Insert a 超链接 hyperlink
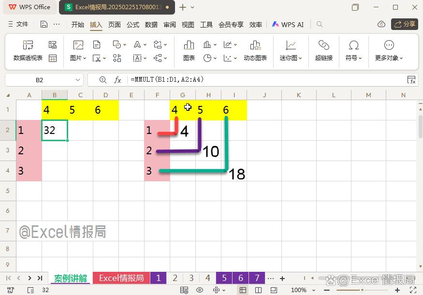The height and width of the screenshot is (295, 423). [x=323, y=51]
